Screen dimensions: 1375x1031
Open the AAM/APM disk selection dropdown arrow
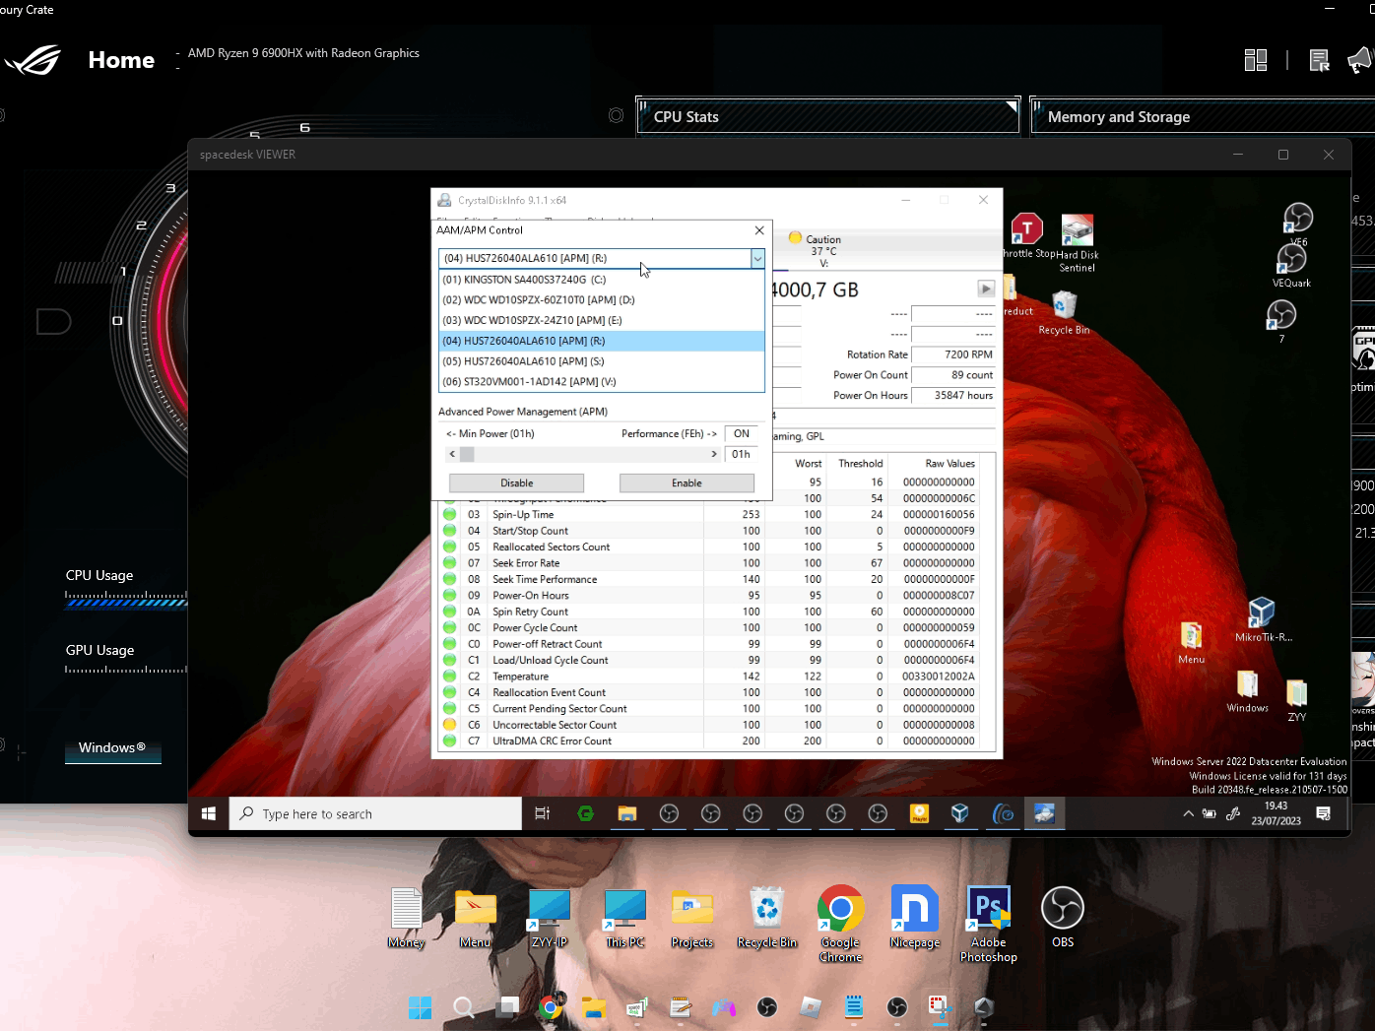click(757, 258)
